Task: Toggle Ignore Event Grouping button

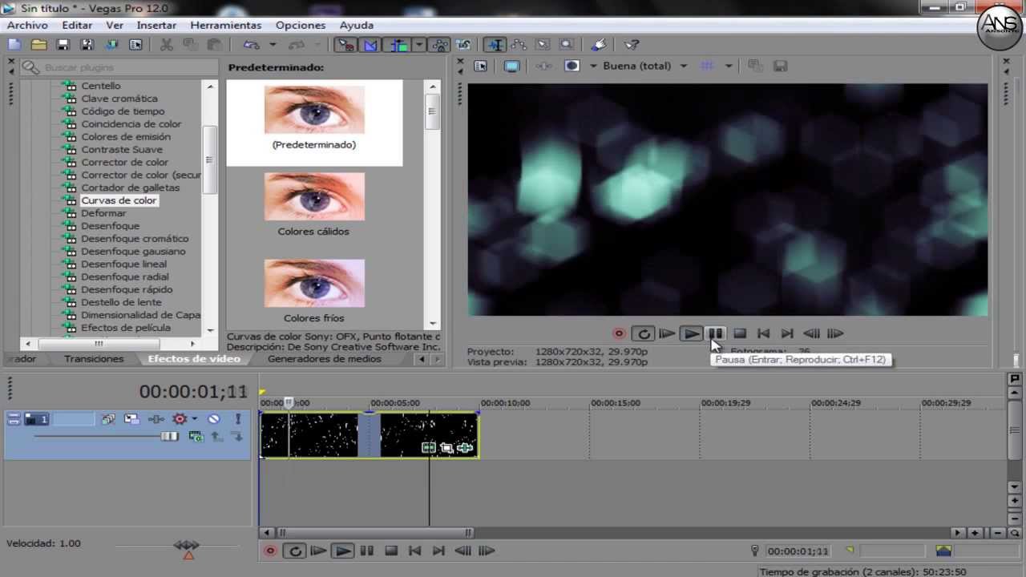Action: coord(463,45)
